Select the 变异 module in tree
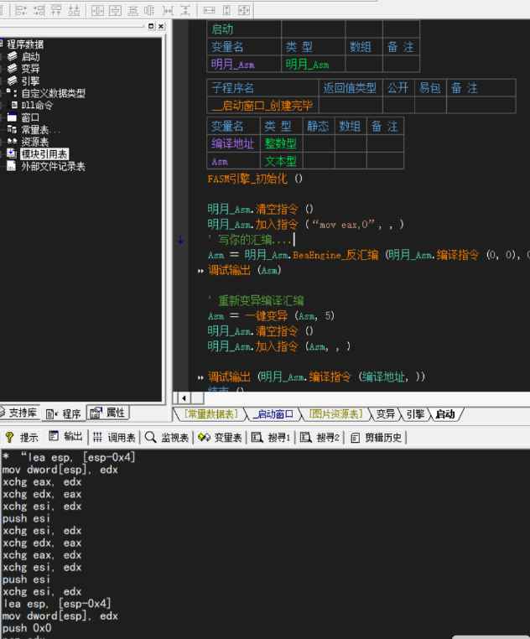This screenshot has width=530, height=639. [x=30, y=69]
